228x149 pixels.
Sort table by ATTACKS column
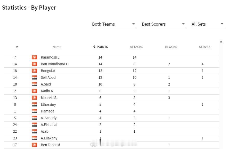(x=136, y=47)
